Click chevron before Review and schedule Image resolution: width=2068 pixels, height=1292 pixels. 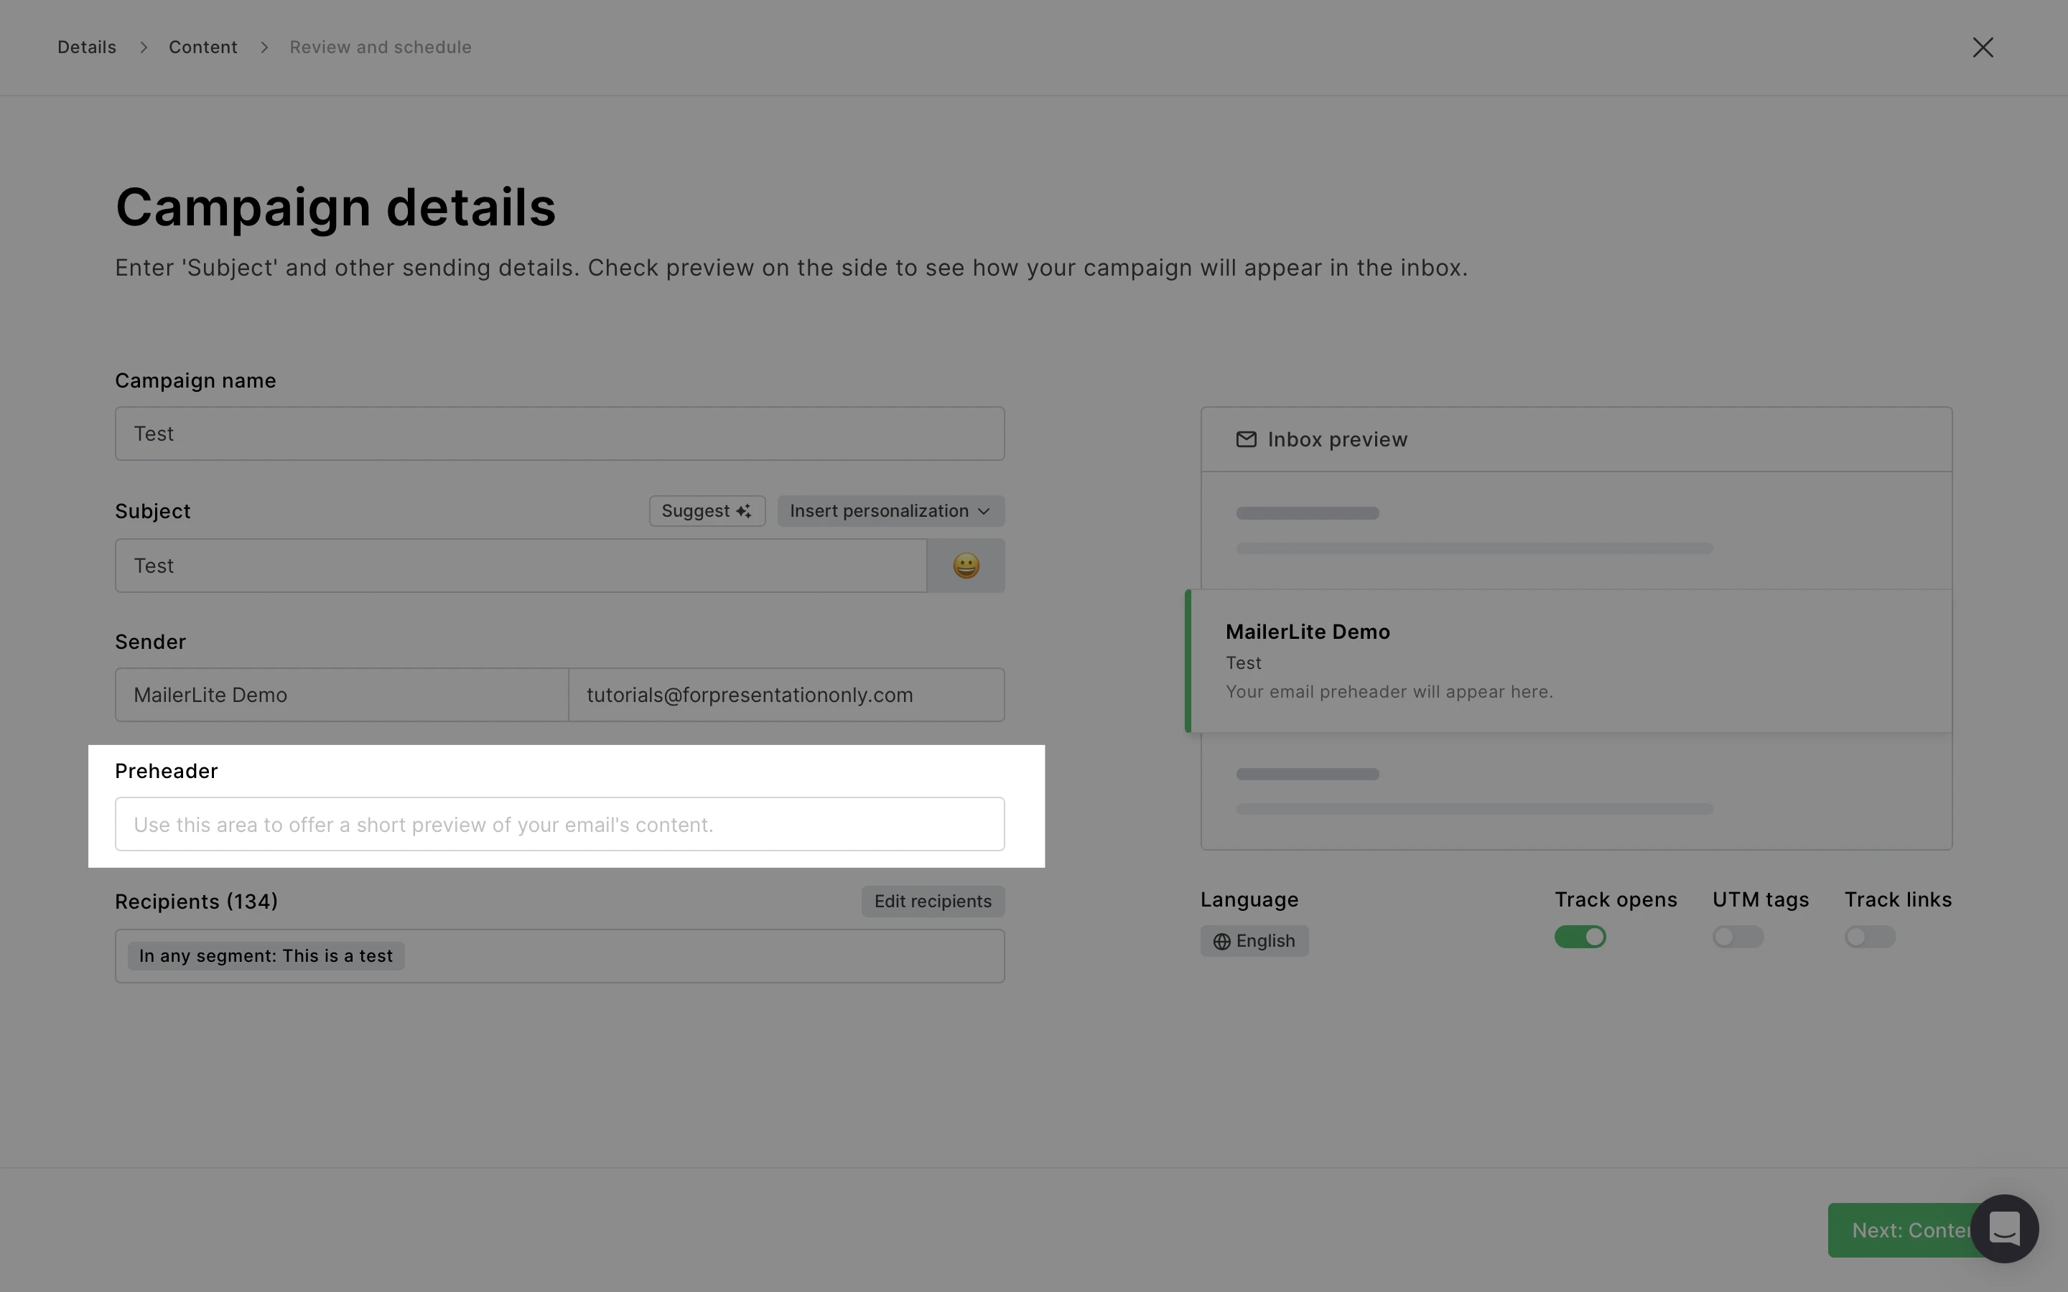(264, 48)
